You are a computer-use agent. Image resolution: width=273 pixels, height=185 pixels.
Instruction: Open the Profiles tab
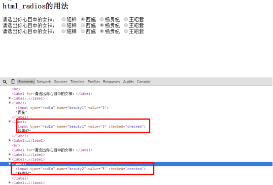tap(94, 82)
